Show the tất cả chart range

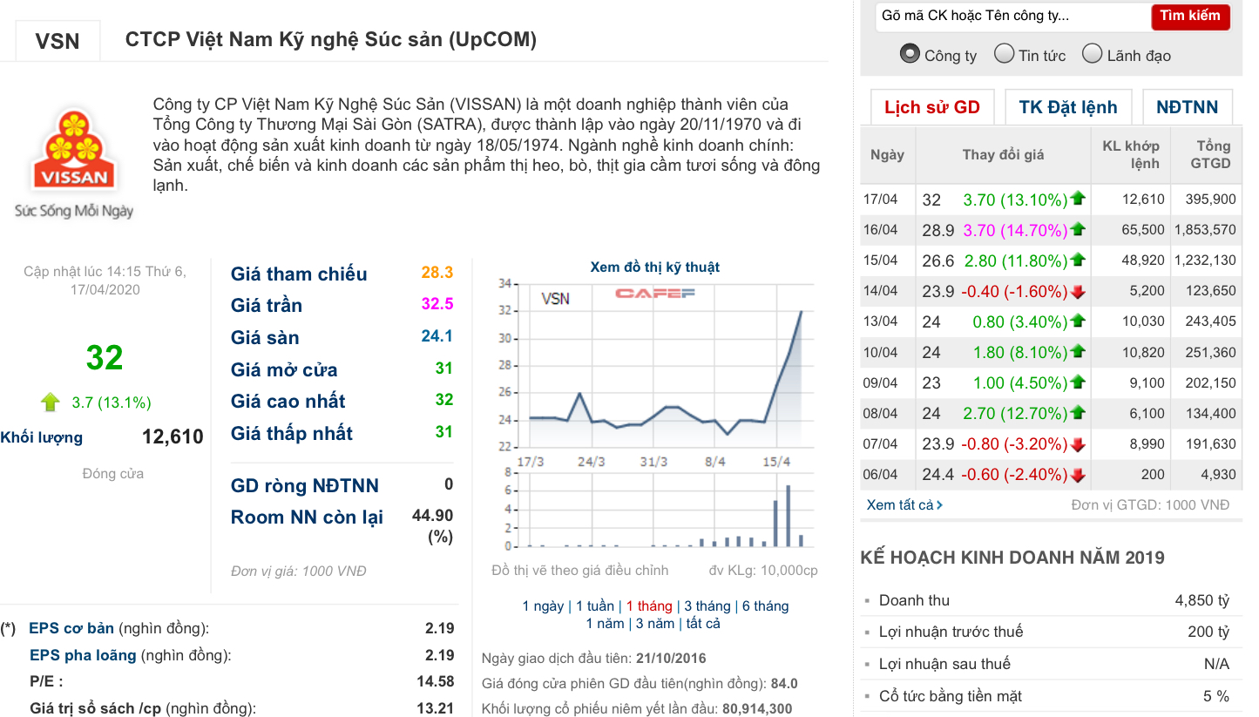[x=705, y=623]
